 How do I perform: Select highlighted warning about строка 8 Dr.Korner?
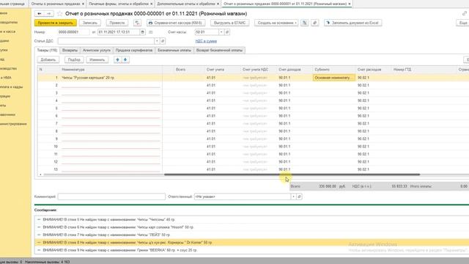[x=128, y=243]
